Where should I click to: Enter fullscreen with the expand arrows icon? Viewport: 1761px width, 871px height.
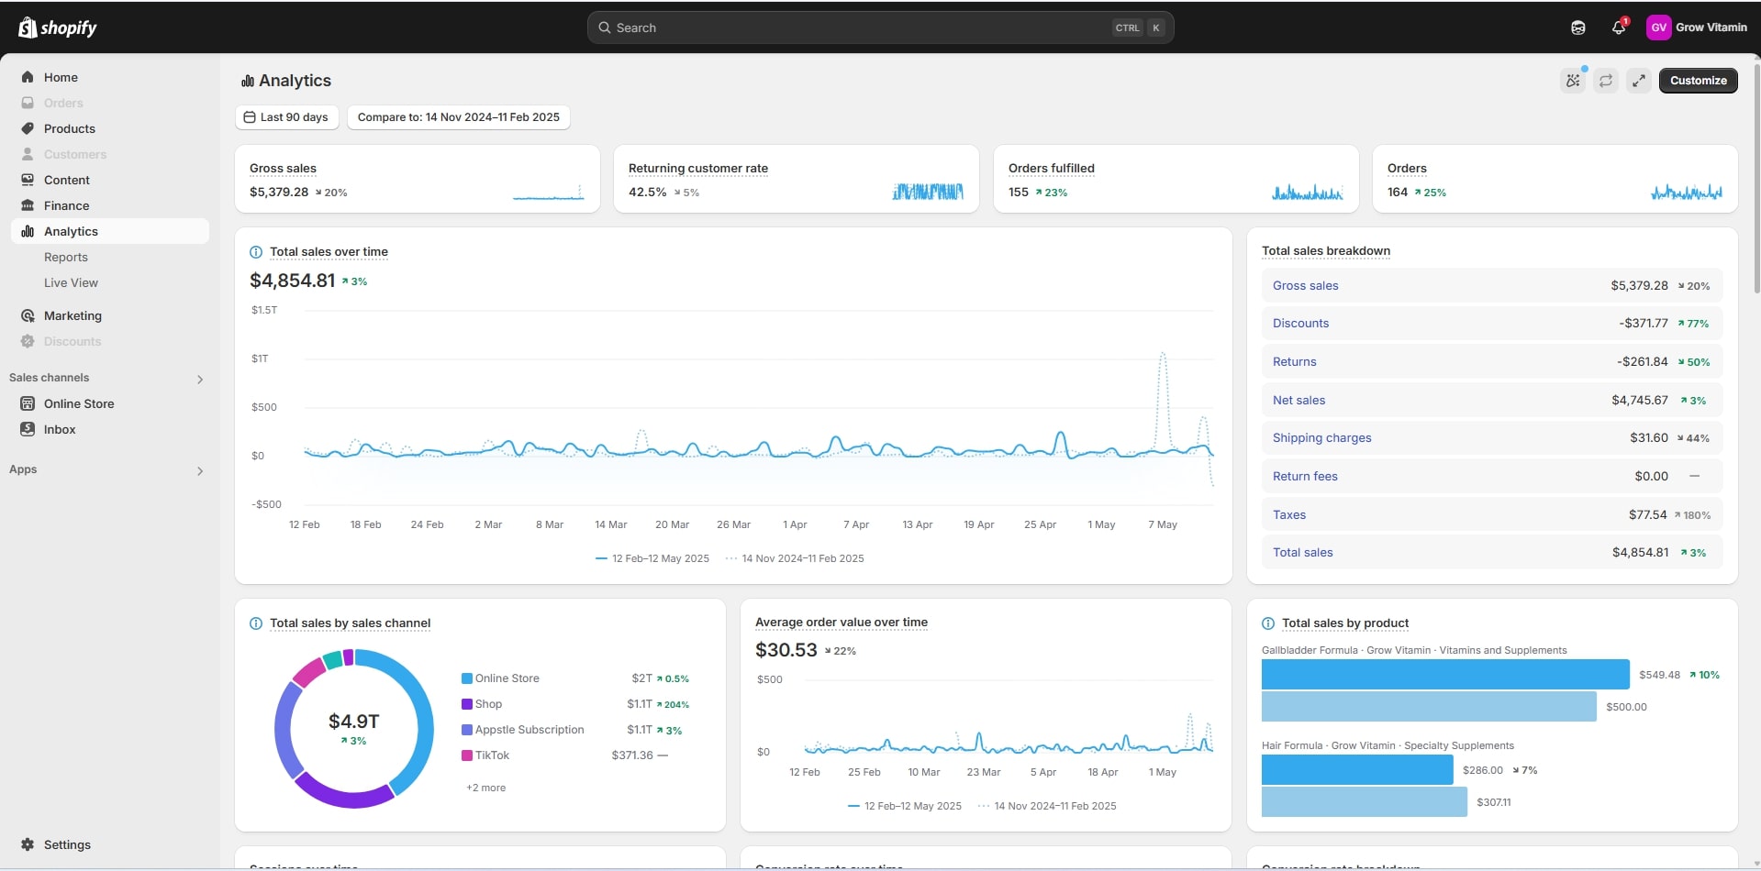tap(1639, 81)
